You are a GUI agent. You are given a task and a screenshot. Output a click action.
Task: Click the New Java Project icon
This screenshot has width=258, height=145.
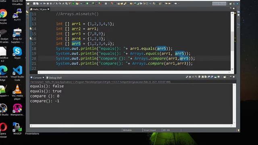pyautogui.click(x=119, y=4)
